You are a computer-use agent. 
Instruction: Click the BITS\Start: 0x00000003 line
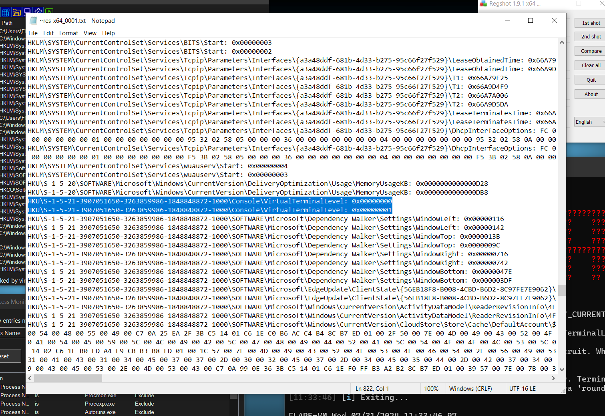tap(150, 42)
